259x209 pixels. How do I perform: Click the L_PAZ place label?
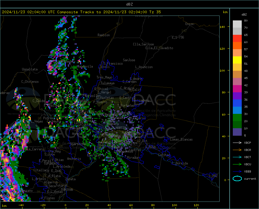tap(213, 176)
